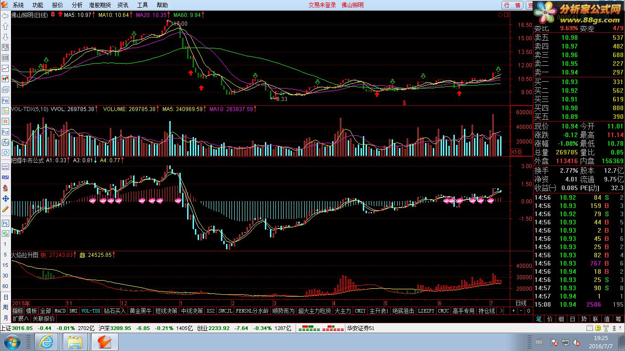
Task: Select the 30-minute period button
Action: [5, 276]
